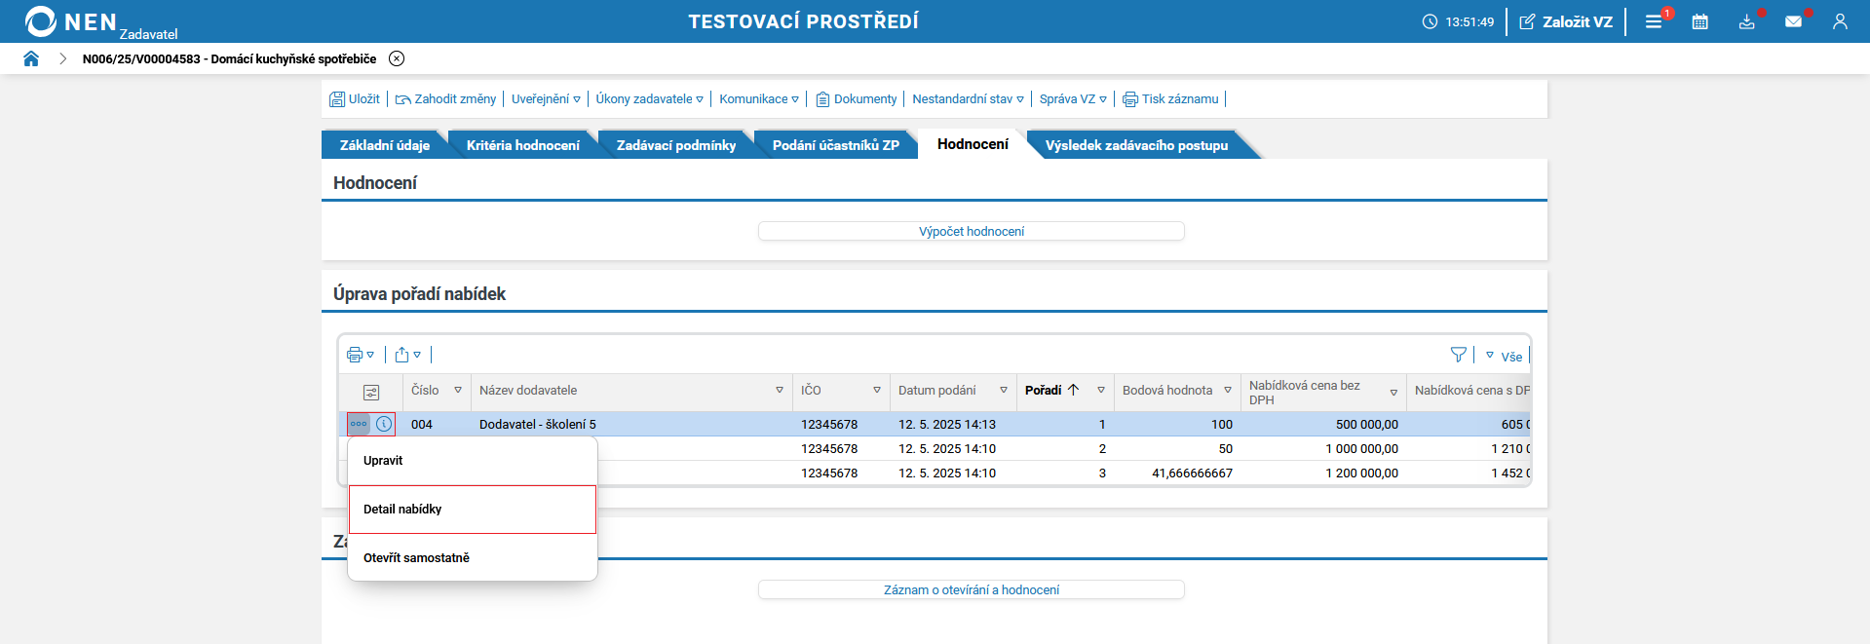Open the user profile icon
1870x644 pixels.
(x=1840, y=21)
